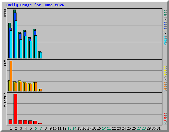Screen dimensions: 169x132
Task: Click the day 2 axis label
Action: 16,128
